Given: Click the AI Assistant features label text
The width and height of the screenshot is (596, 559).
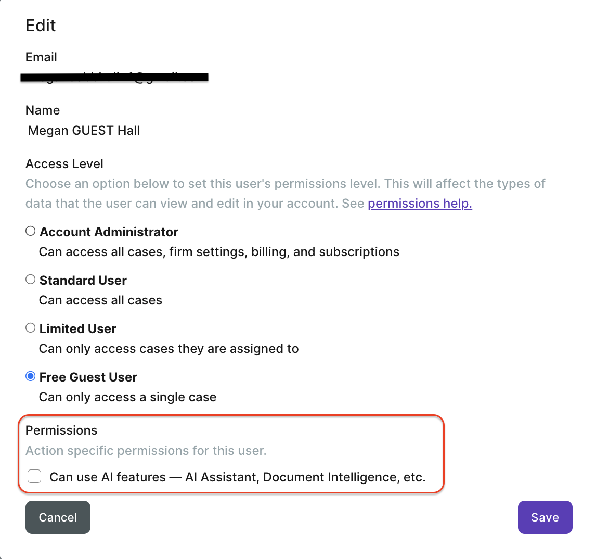Looking at the screenshot, I should click(237, 476).
